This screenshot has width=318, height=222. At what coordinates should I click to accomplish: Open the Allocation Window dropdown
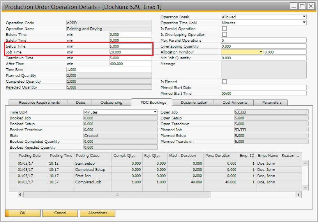click(261, 52)
